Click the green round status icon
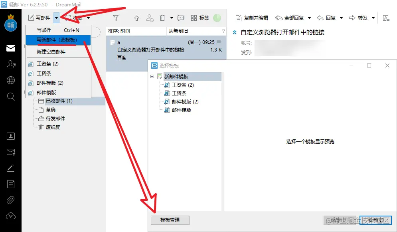The height and width of the screenshot is (232, 397). tap(217, 18)
